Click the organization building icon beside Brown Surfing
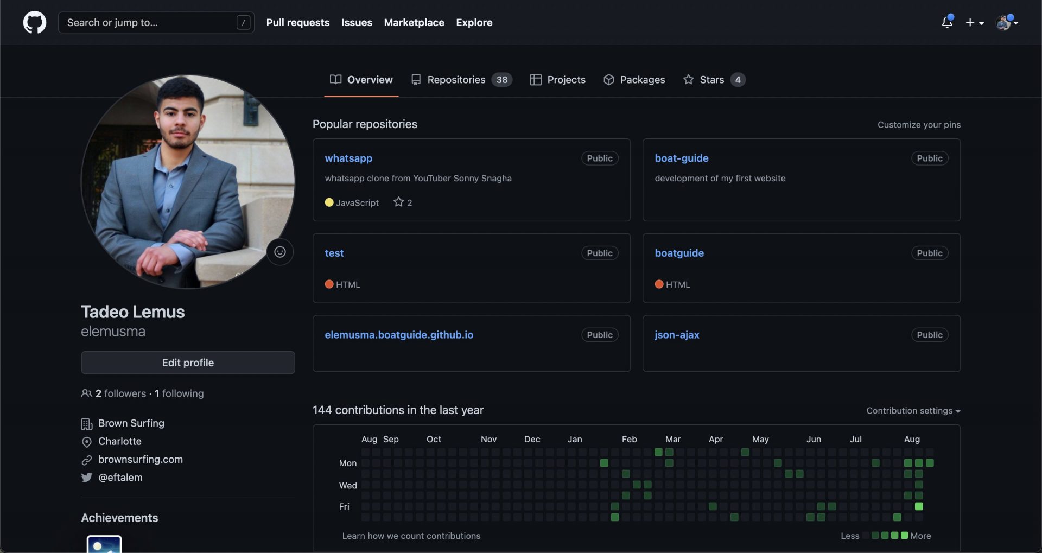The width and height of the screenshot is (1042, 553). tap(87, 424)
